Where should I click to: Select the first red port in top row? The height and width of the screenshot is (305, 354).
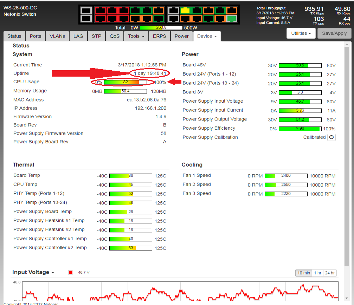100,11
